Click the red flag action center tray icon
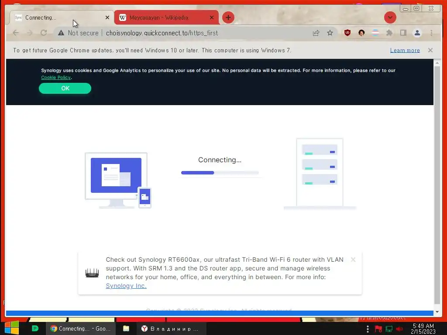This screenshot has width=447, height=335. pos(378,329)
